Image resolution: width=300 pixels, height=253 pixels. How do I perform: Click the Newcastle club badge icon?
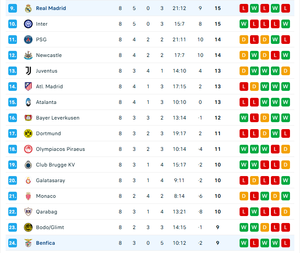(x=28, y=55)
